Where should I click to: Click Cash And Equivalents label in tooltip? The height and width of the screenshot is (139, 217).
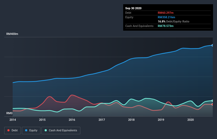coord(139,26)
